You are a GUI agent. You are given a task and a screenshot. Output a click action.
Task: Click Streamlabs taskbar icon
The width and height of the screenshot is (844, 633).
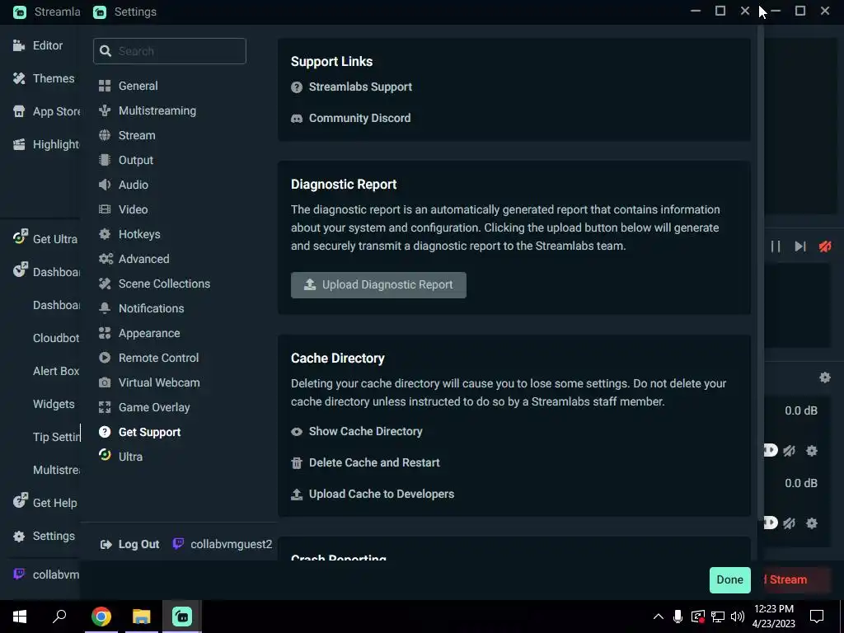182,617
